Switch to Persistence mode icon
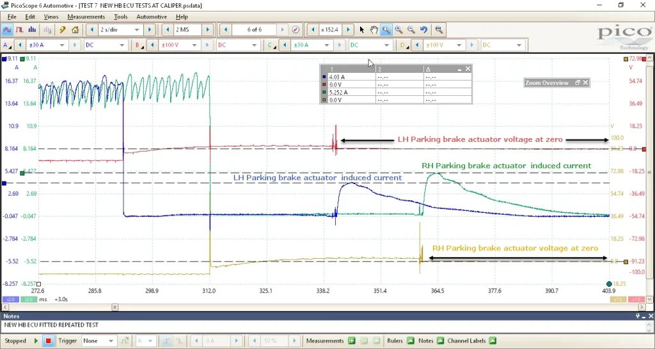 [x=20, y=29]
